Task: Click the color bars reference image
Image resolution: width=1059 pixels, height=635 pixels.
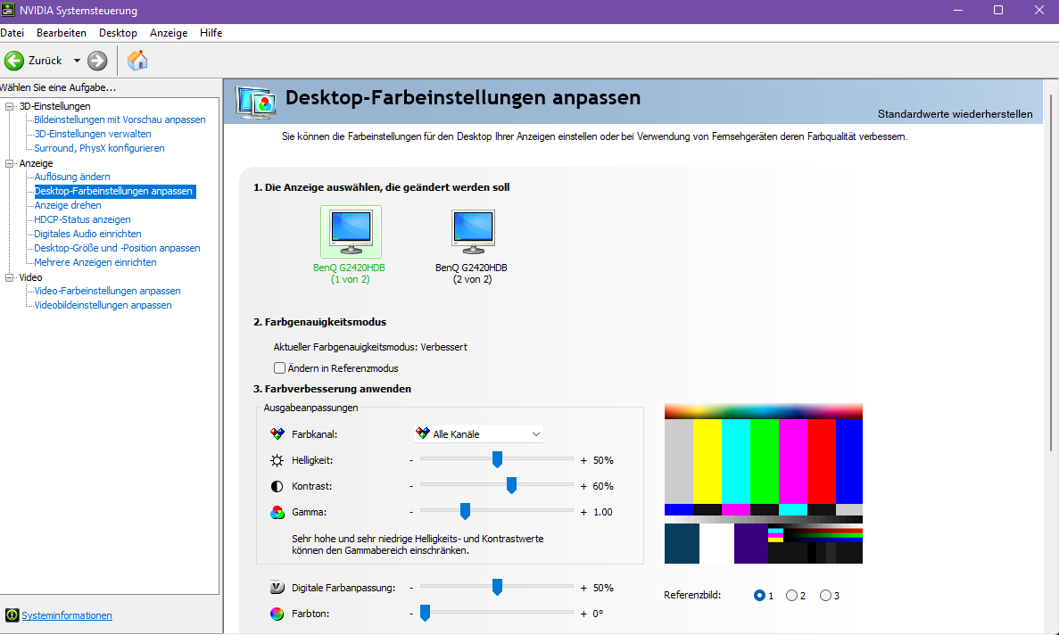Action: 763,483
